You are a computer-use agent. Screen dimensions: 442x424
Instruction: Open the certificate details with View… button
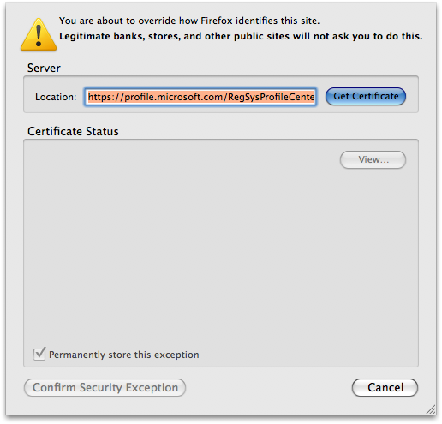point(373,159)
